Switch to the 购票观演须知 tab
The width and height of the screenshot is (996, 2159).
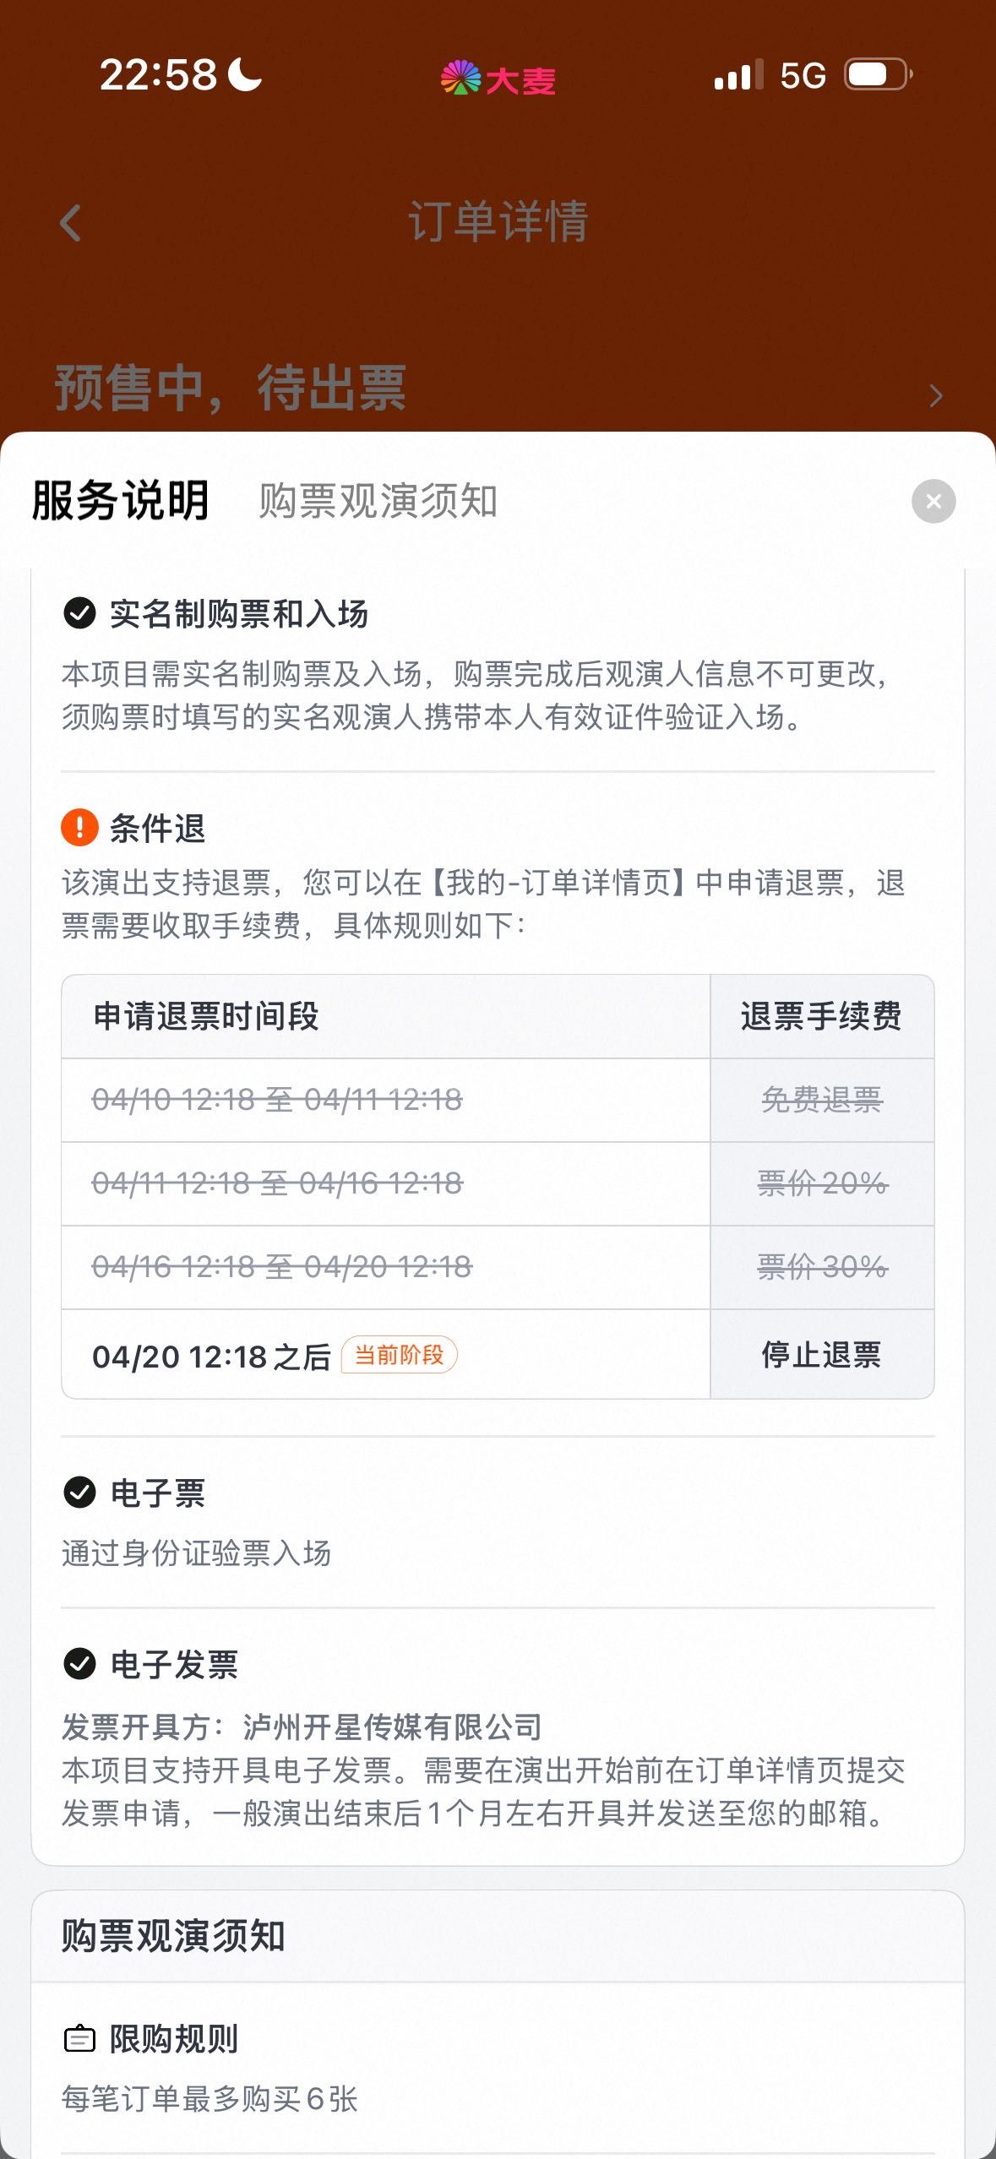point(378,501)
